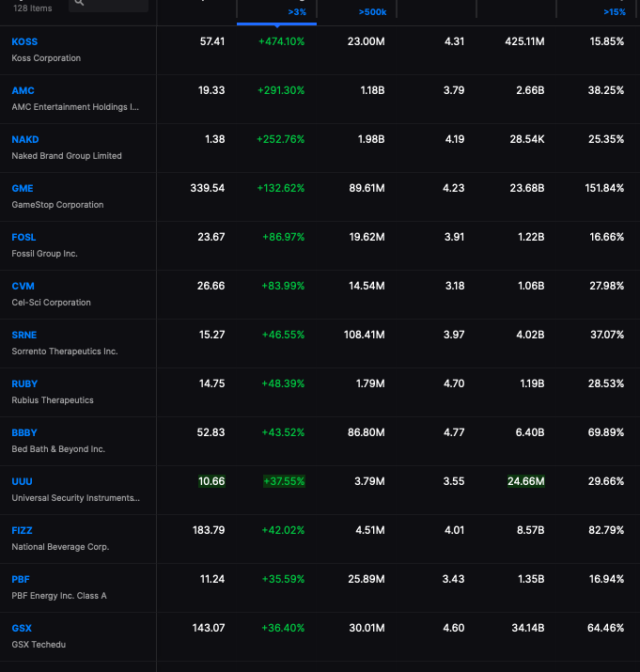640x672 pixels.
Task: Open the >3% change filter
Action: click(x=297, y=12)
